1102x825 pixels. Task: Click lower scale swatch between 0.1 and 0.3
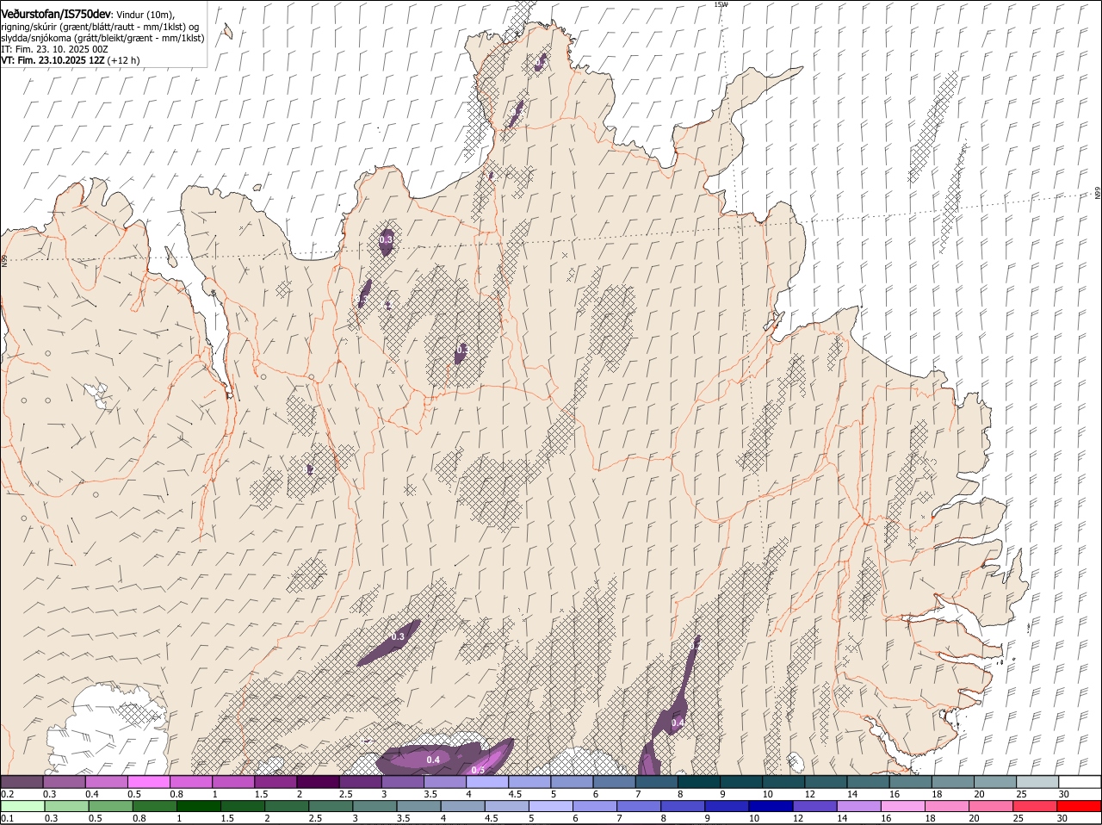(x=23, y=807)
